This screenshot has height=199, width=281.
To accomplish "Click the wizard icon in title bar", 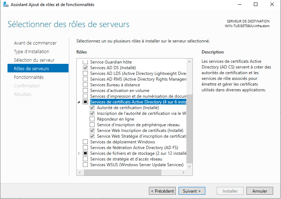I will pos(6,5).
